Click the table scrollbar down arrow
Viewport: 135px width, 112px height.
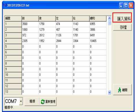coord(110,92)
